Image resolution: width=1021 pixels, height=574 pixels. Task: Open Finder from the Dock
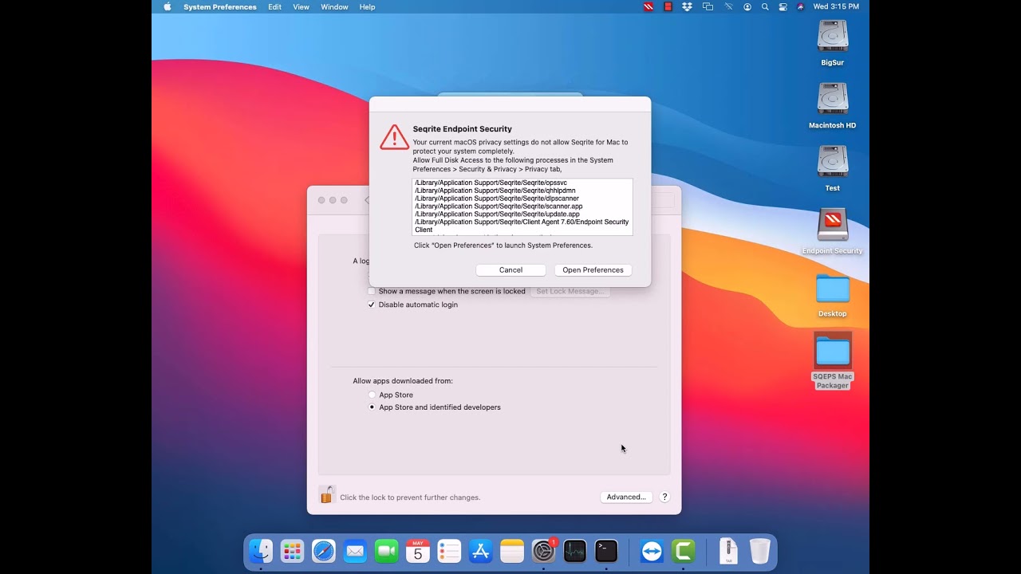(x=261, y=551)
